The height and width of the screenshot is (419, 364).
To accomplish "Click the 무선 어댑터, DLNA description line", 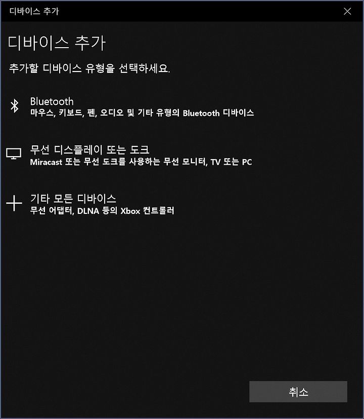I will 102,211.
